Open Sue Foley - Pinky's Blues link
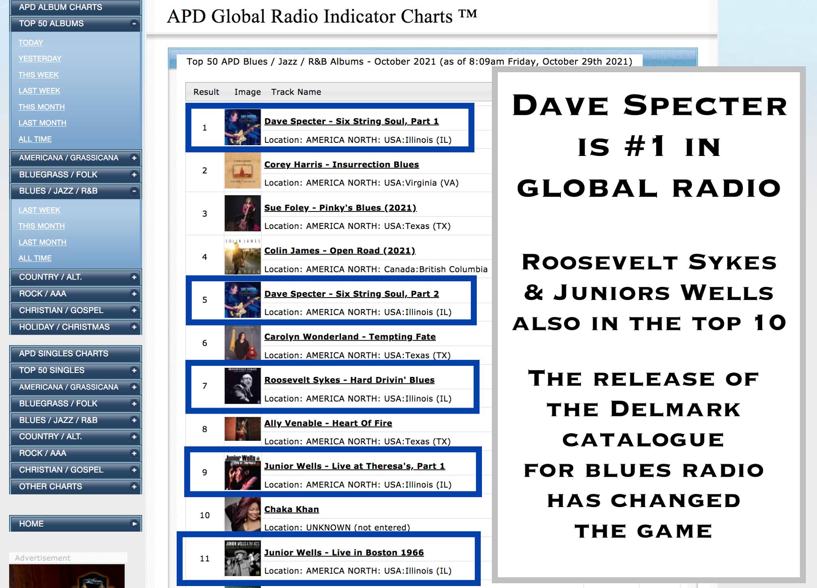Viewport: 817px width, 588px height. pos(340,208)
